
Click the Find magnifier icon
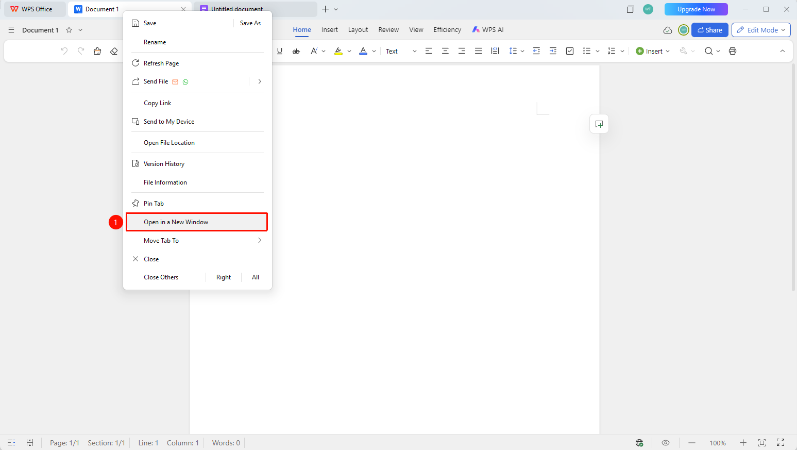(709, 51)
